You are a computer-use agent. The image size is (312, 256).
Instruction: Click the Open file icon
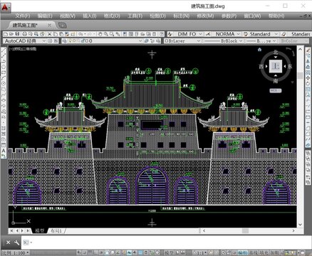point(11,34)
